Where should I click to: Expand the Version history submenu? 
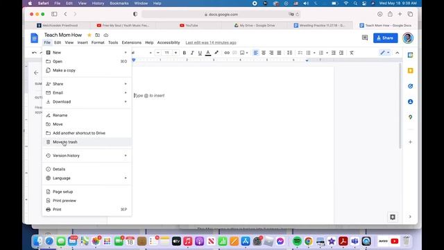coord(87,156)
